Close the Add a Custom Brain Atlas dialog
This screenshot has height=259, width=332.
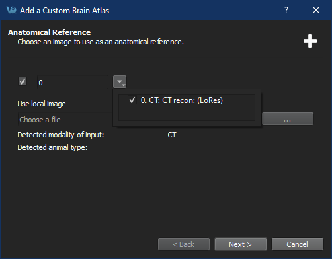[x=316, y=10]
